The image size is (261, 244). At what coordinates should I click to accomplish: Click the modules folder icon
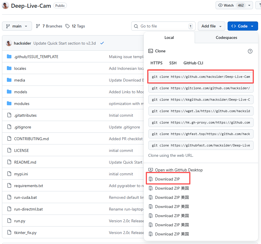point(9,104)
